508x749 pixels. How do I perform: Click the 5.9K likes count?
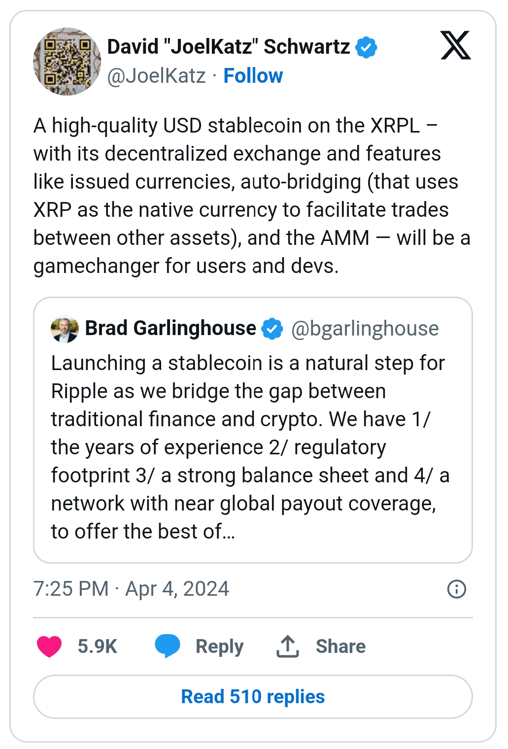[x=97, y=647]
